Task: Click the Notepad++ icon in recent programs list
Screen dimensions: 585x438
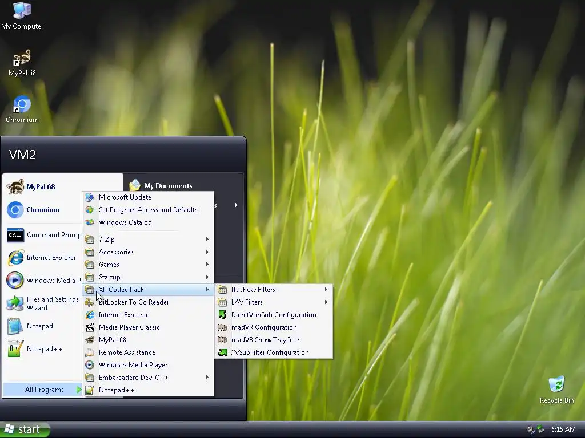Action: coord(15,349)
